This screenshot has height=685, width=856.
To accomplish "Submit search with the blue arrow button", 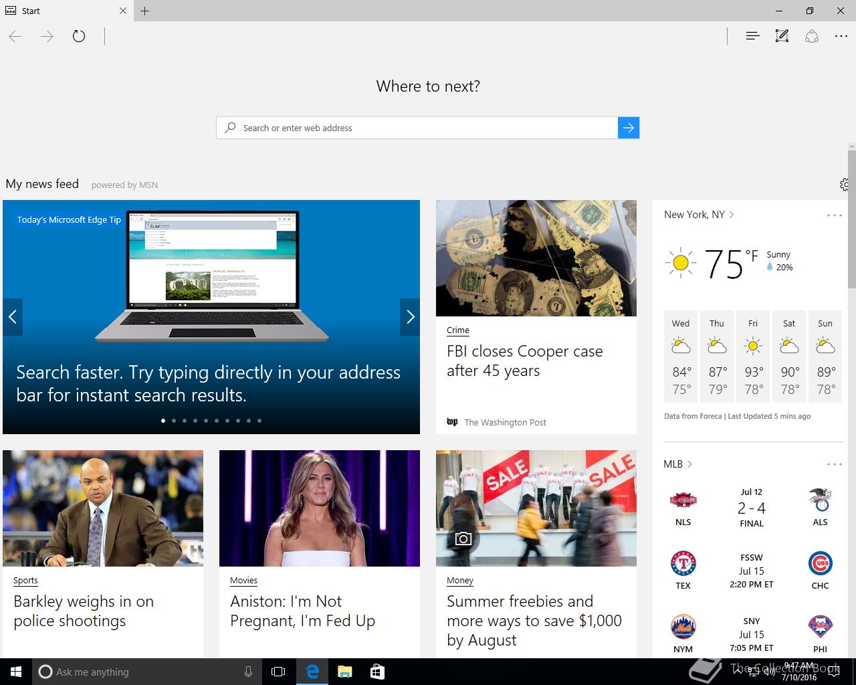I will point(629,128).
